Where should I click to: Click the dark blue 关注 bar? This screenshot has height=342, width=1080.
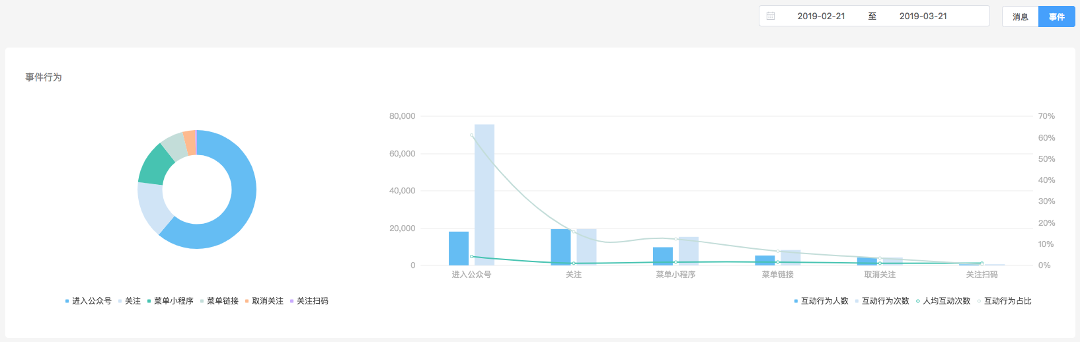(x=560, y=247)
